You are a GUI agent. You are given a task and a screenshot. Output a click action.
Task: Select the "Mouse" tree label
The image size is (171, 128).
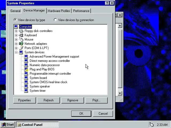(x=29, y=39)
